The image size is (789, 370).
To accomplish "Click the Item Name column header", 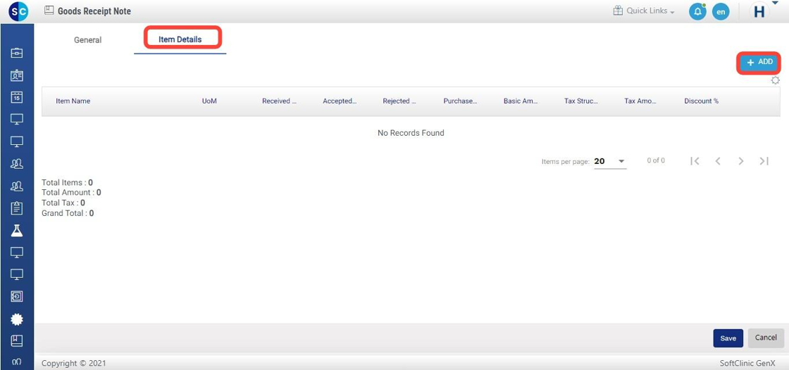I will tap(73, 101).
